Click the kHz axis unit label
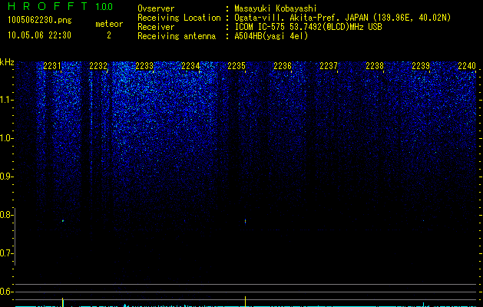This screenshot has width=483, height=307. 7,62
